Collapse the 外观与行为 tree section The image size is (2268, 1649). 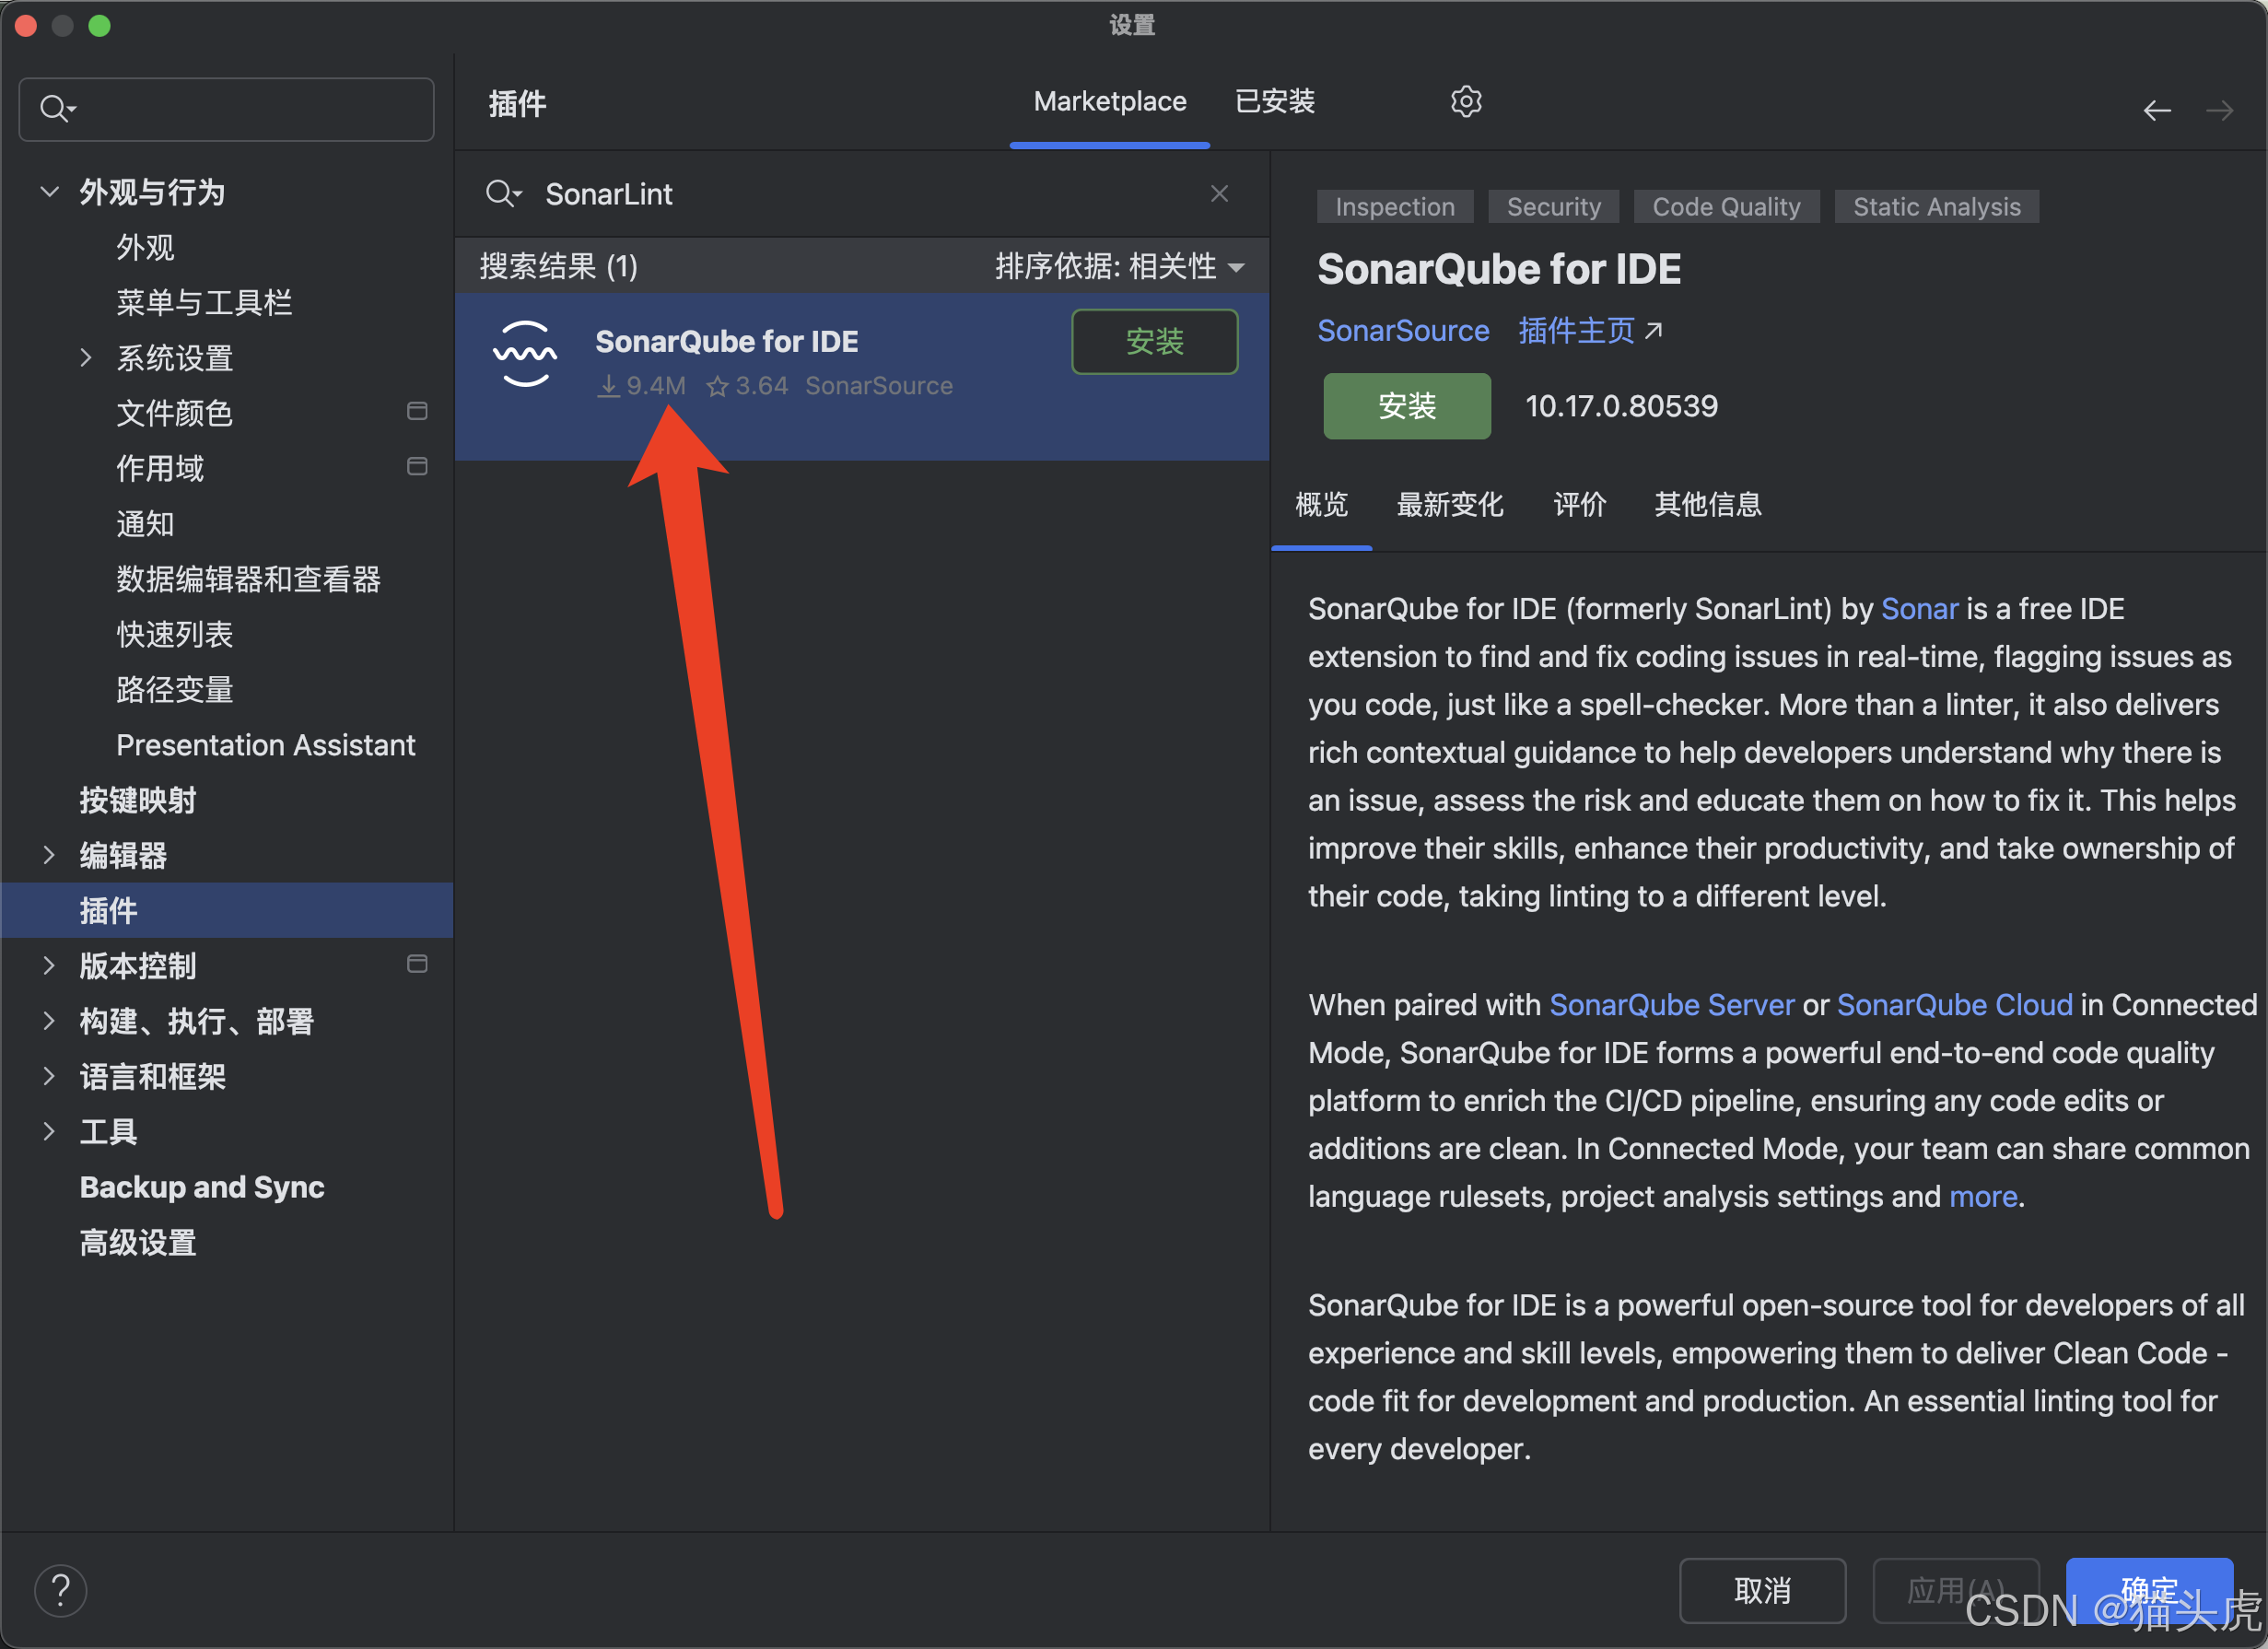49,191
